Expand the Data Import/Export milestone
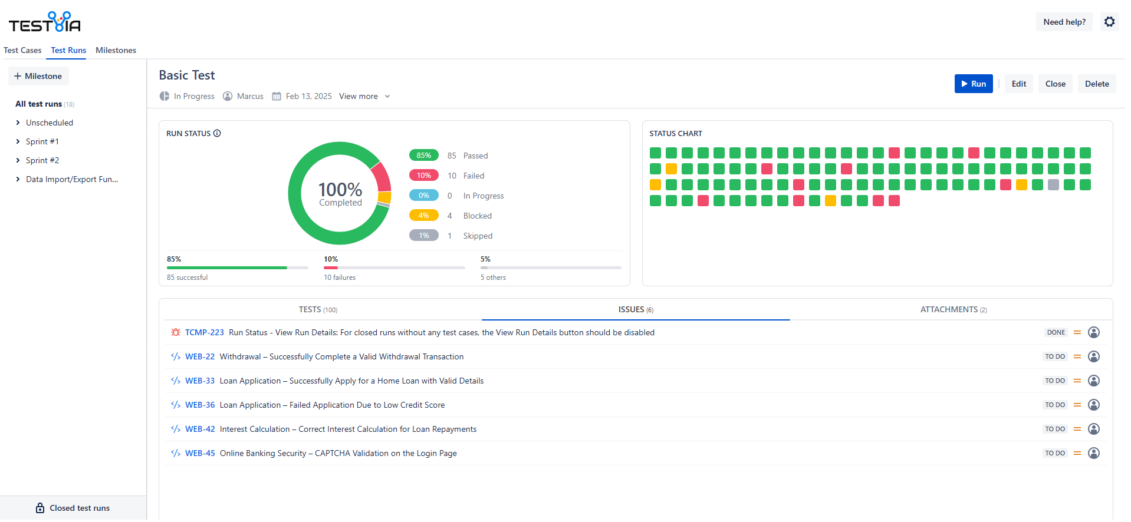The image size is (1131, 522). coord(18,179)
